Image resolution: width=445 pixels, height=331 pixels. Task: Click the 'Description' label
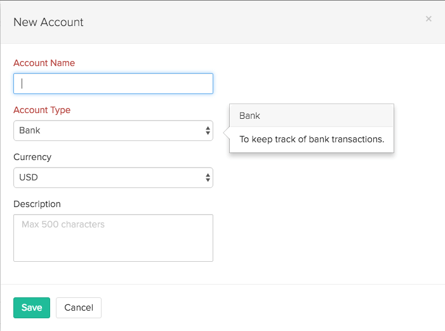[x=37, y=205]
